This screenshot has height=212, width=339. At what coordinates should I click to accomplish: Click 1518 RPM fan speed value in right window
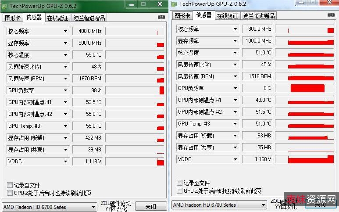tap(258, 76)
